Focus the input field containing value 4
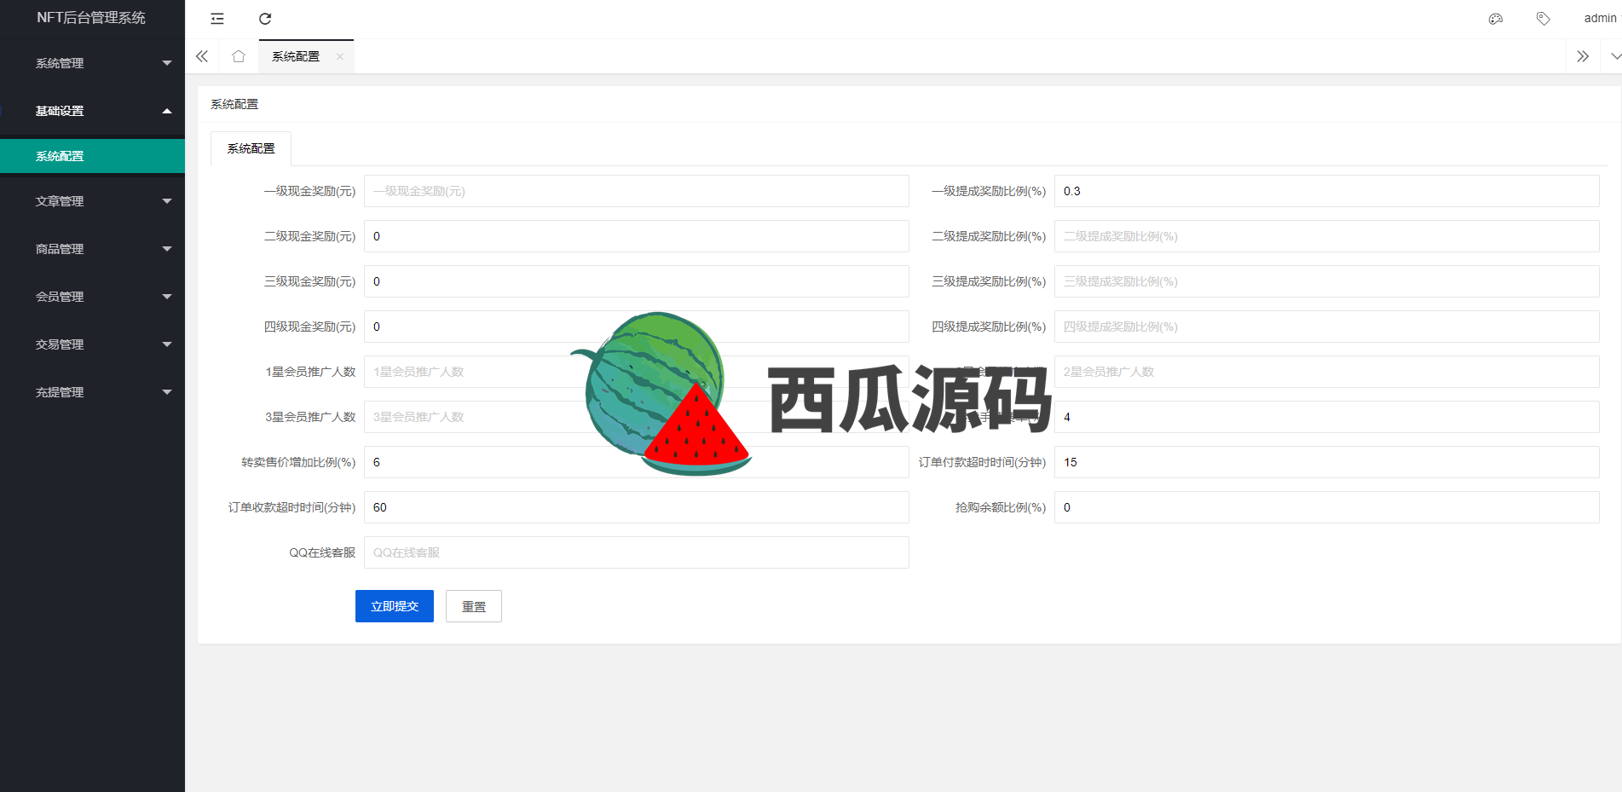The height and width of the screenshot is (792, 1622). tap(1327, 417)
